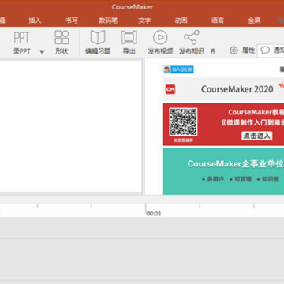Open the 数码笔 tab
Viewport: 284px width, 284px height.
(108, 21)
